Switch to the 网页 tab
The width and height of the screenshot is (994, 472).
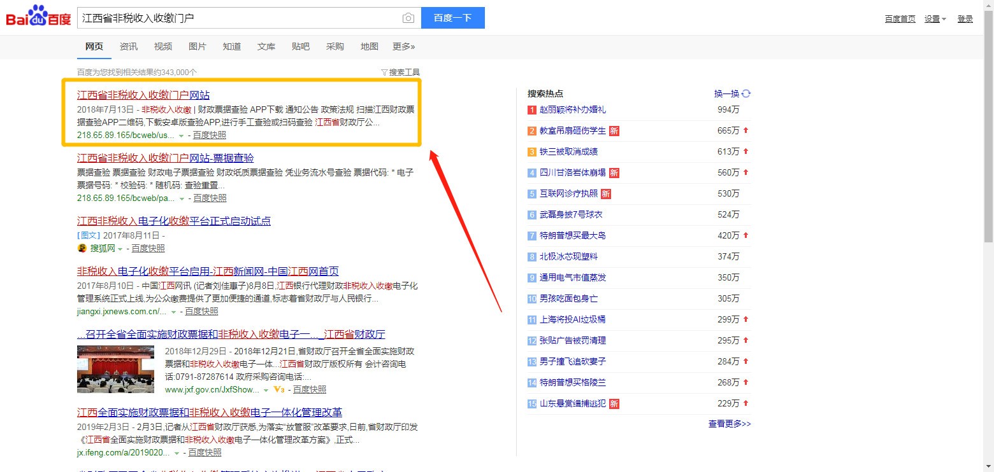(x=94, y=46)
